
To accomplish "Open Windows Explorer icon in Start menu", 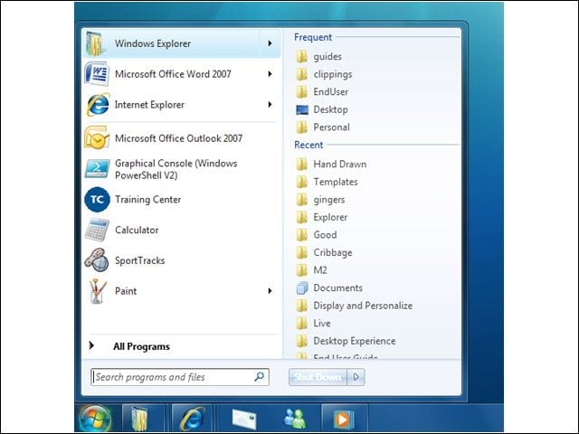I will (95, 43).
